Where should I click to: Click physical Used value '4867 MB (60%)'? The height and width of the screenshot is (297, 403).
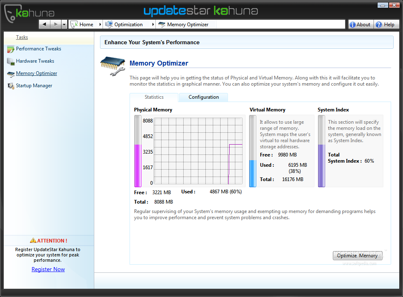tap(225, 192)
